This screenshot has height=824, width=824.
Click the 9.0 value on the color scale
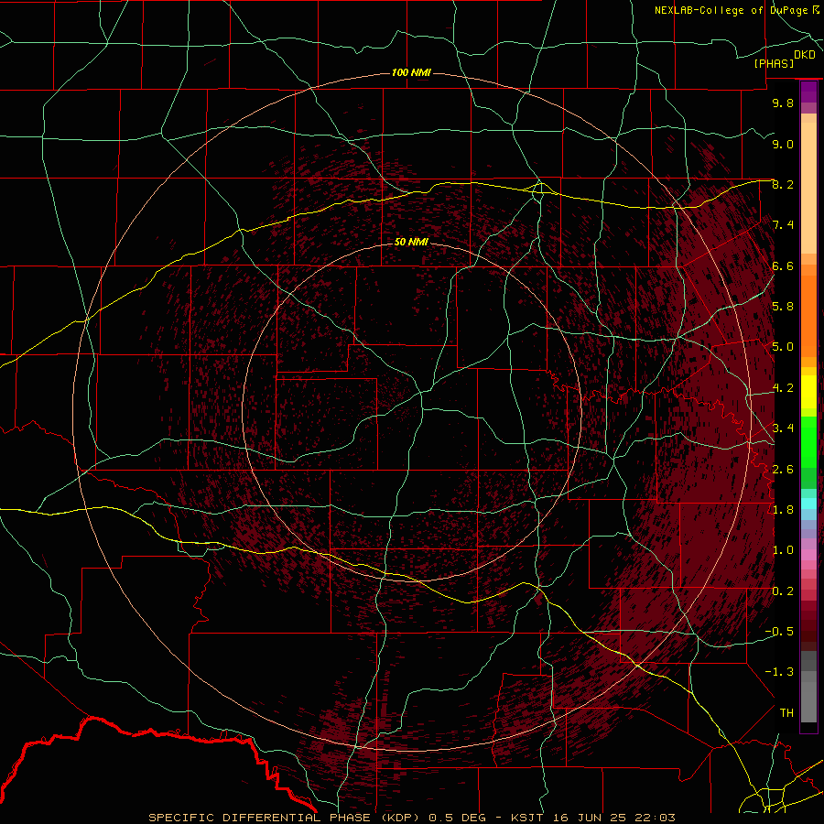click(x=783, y=144)
